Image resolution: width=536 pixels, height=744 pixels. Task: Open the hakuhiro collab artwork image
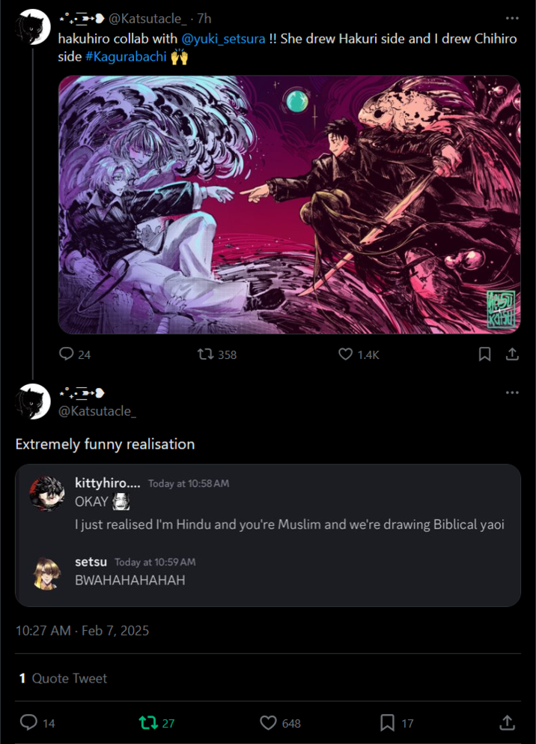tap(289, 205)
